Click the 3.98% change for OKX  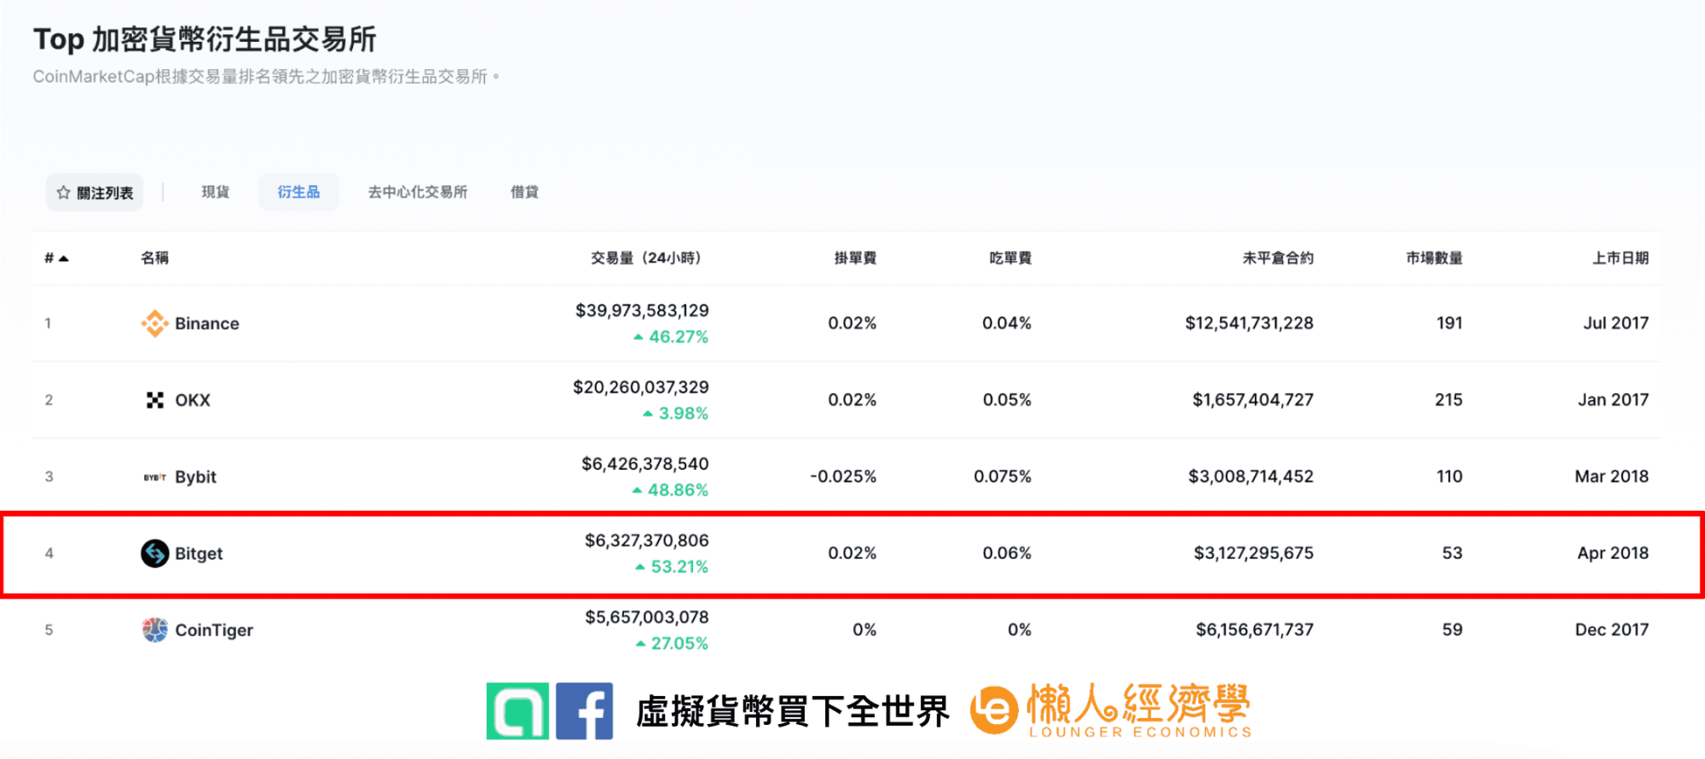[x=675, y=414]
